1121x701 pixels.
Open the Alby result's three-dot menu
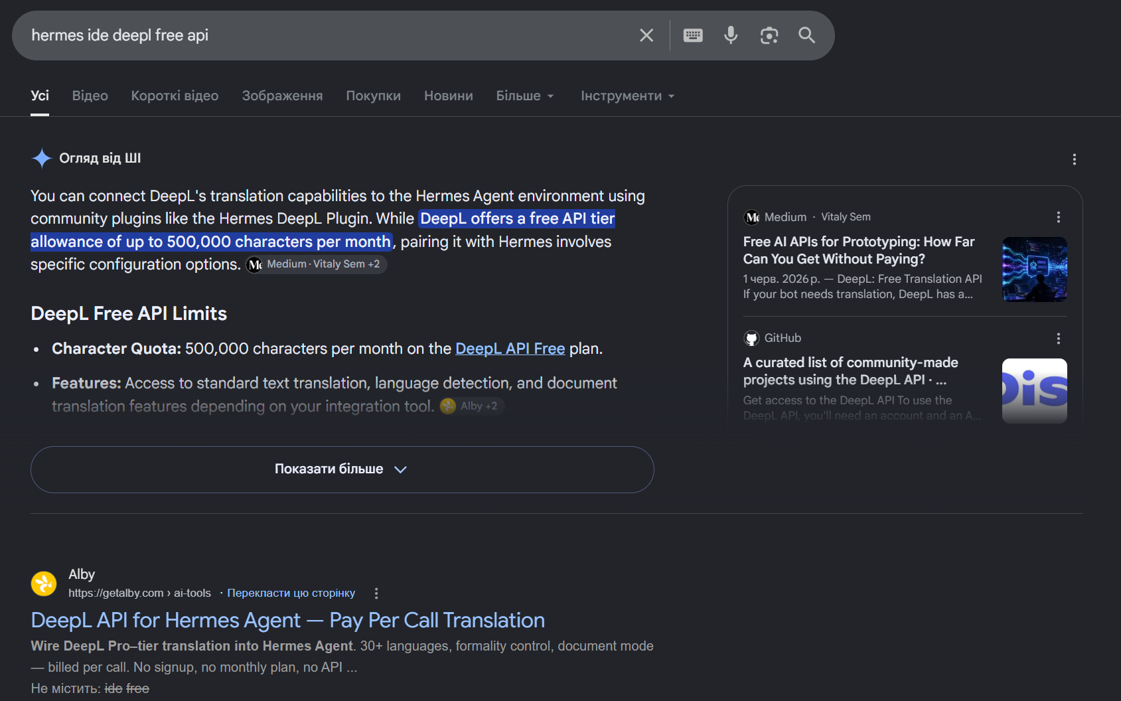pyautogui.click(x=376, y=593)
